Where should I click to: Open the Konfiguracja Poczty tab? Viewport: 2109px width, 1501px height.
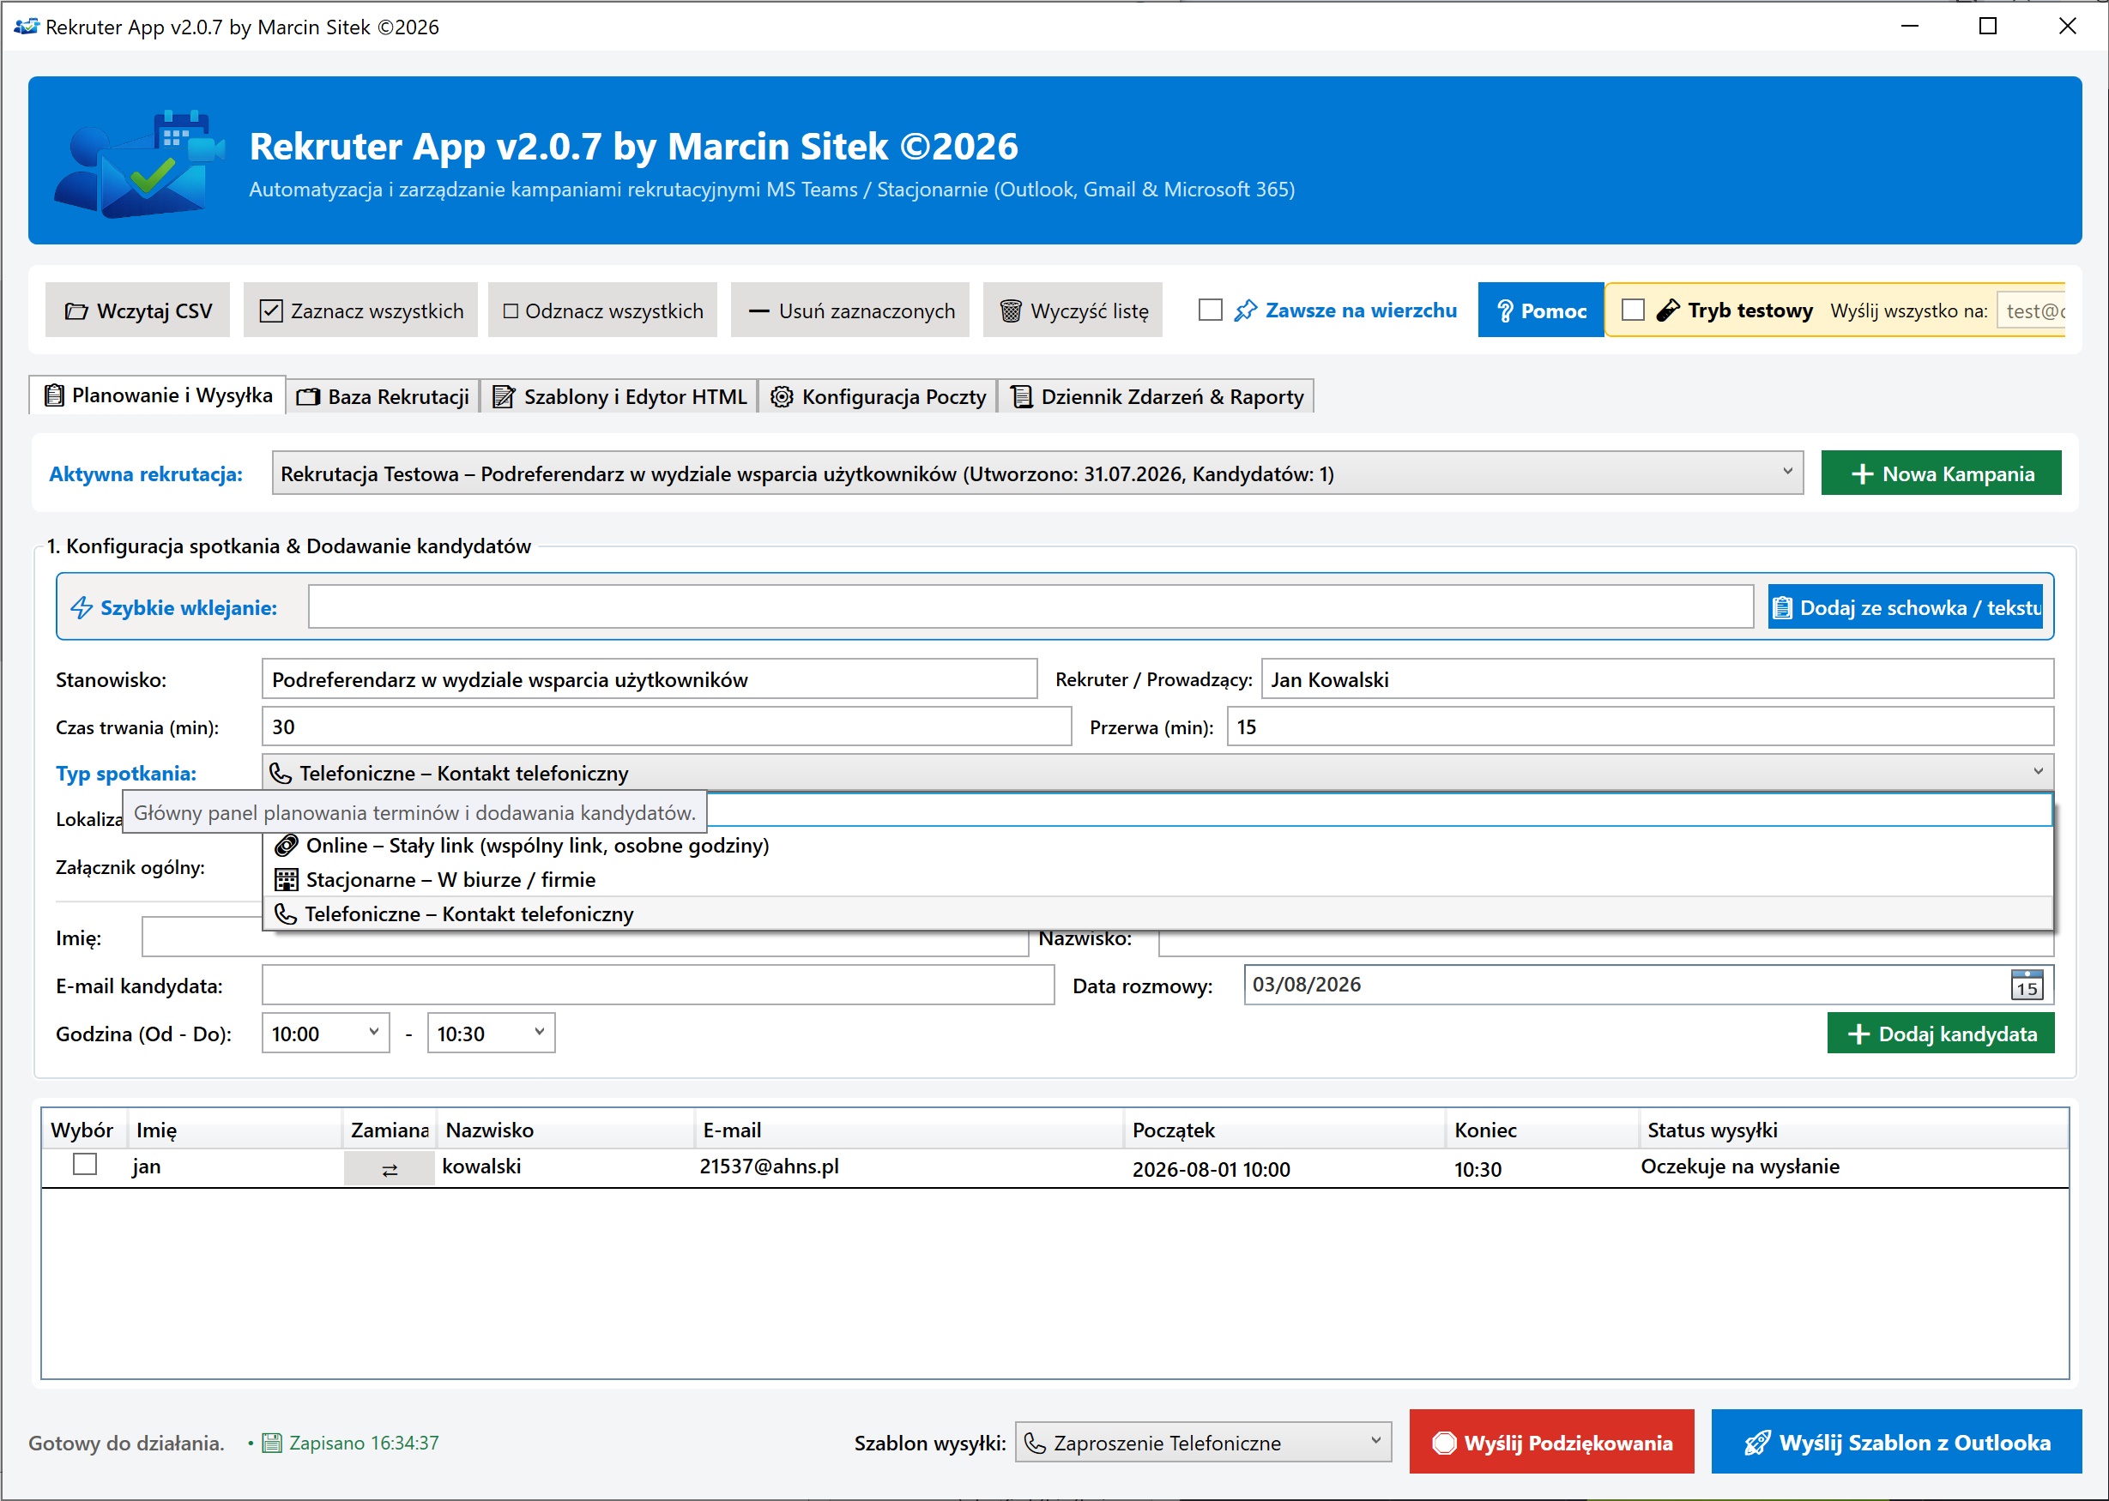click(x=878, y=396)
